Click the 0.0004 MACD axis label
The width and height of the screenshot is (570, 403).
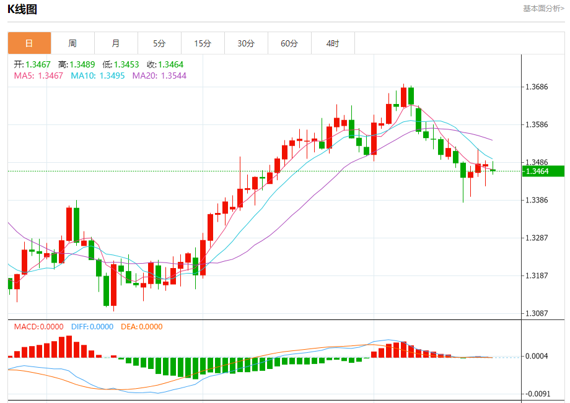pyautogui.click(x=537, y=356)
